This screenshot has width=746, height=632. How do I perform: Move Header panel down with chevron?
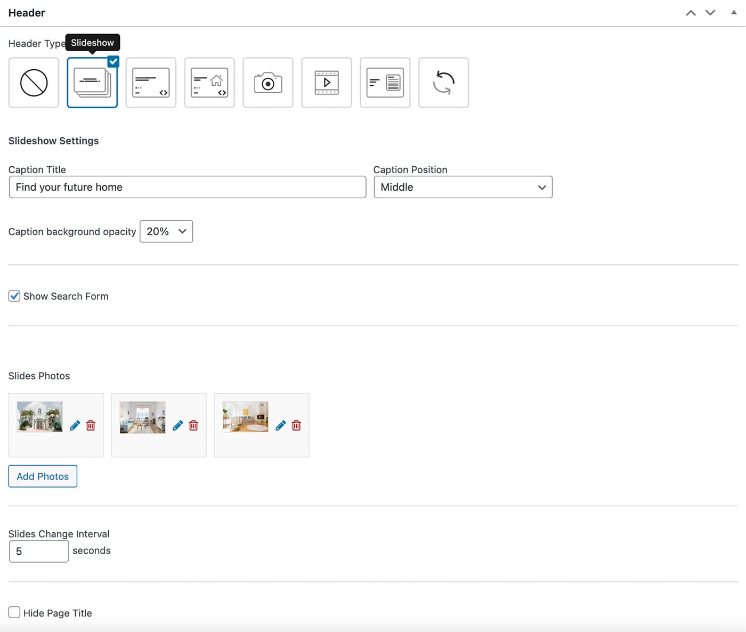(710, 13)
